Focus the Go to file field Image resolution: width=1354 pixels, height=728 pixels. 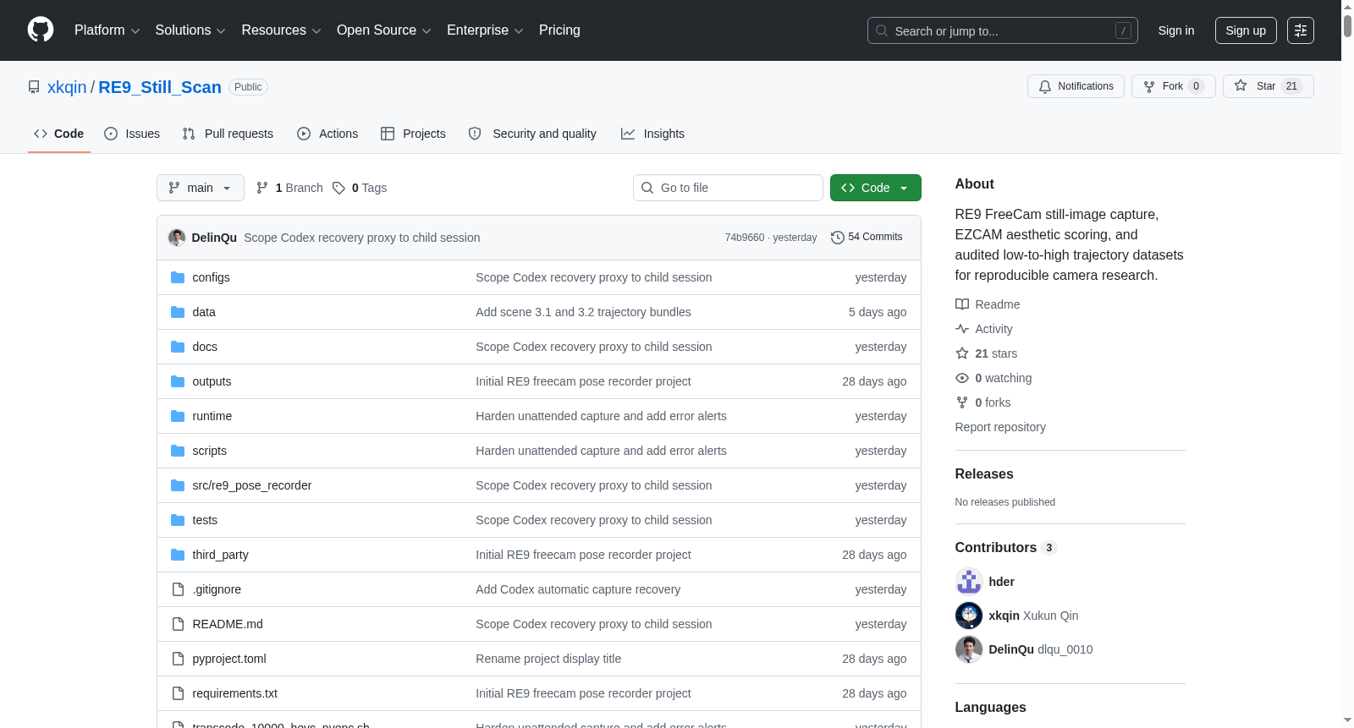tap(728, 188)
